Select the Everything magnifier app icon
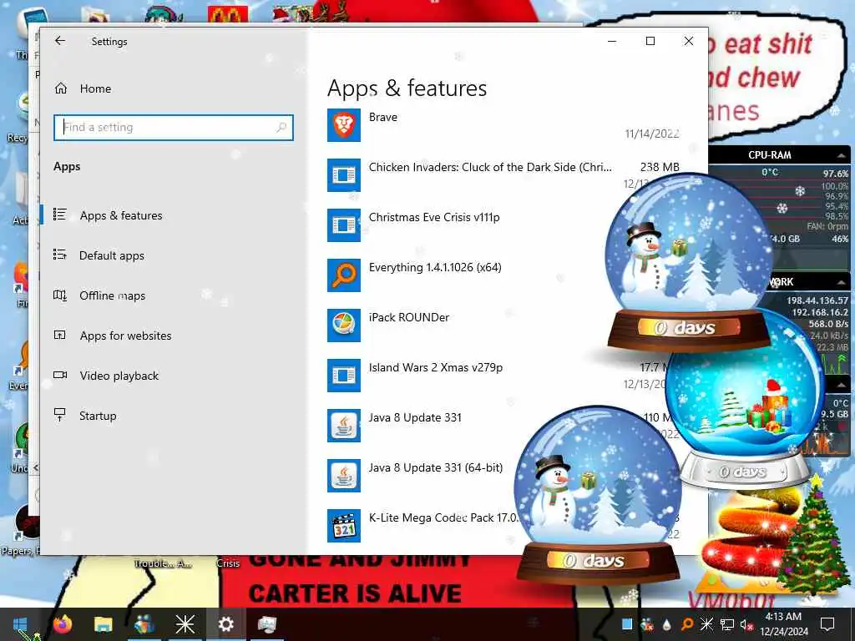This screenshot has height=641, width=855. click(x=343, y=275)
